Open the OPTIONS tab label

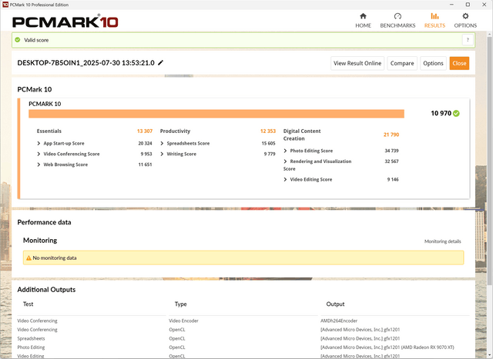click(465, 25)
